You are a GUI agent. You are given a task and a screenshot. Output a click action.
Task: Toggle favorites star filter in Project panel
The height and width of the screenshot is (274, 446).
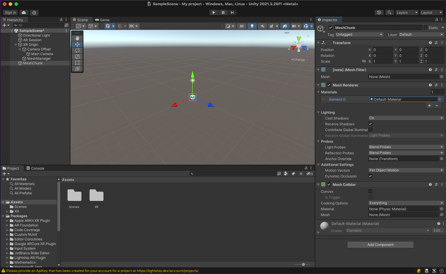(x=301, y=174)
